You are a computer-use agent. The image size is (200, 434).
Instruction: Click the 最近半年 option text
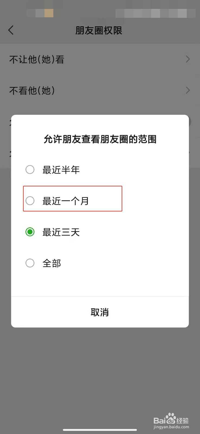point(61,170)
